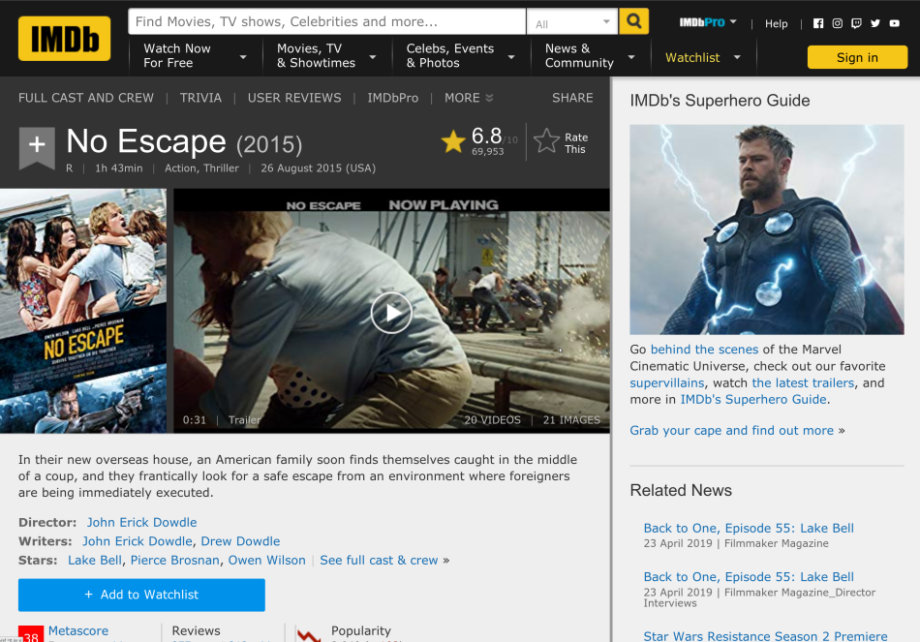Click the yellow rating star icon

[453, 142]
